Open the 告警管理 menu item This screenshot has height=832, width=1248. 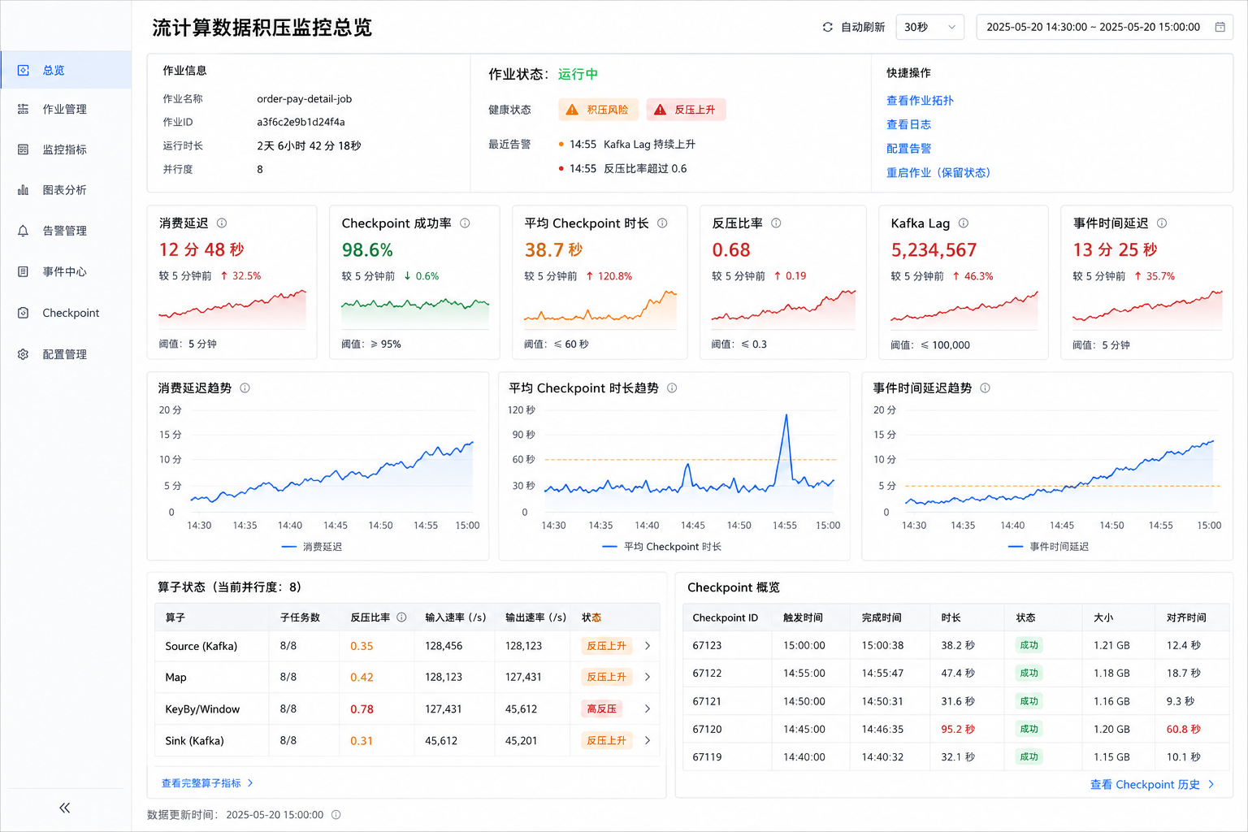(66, 231)
